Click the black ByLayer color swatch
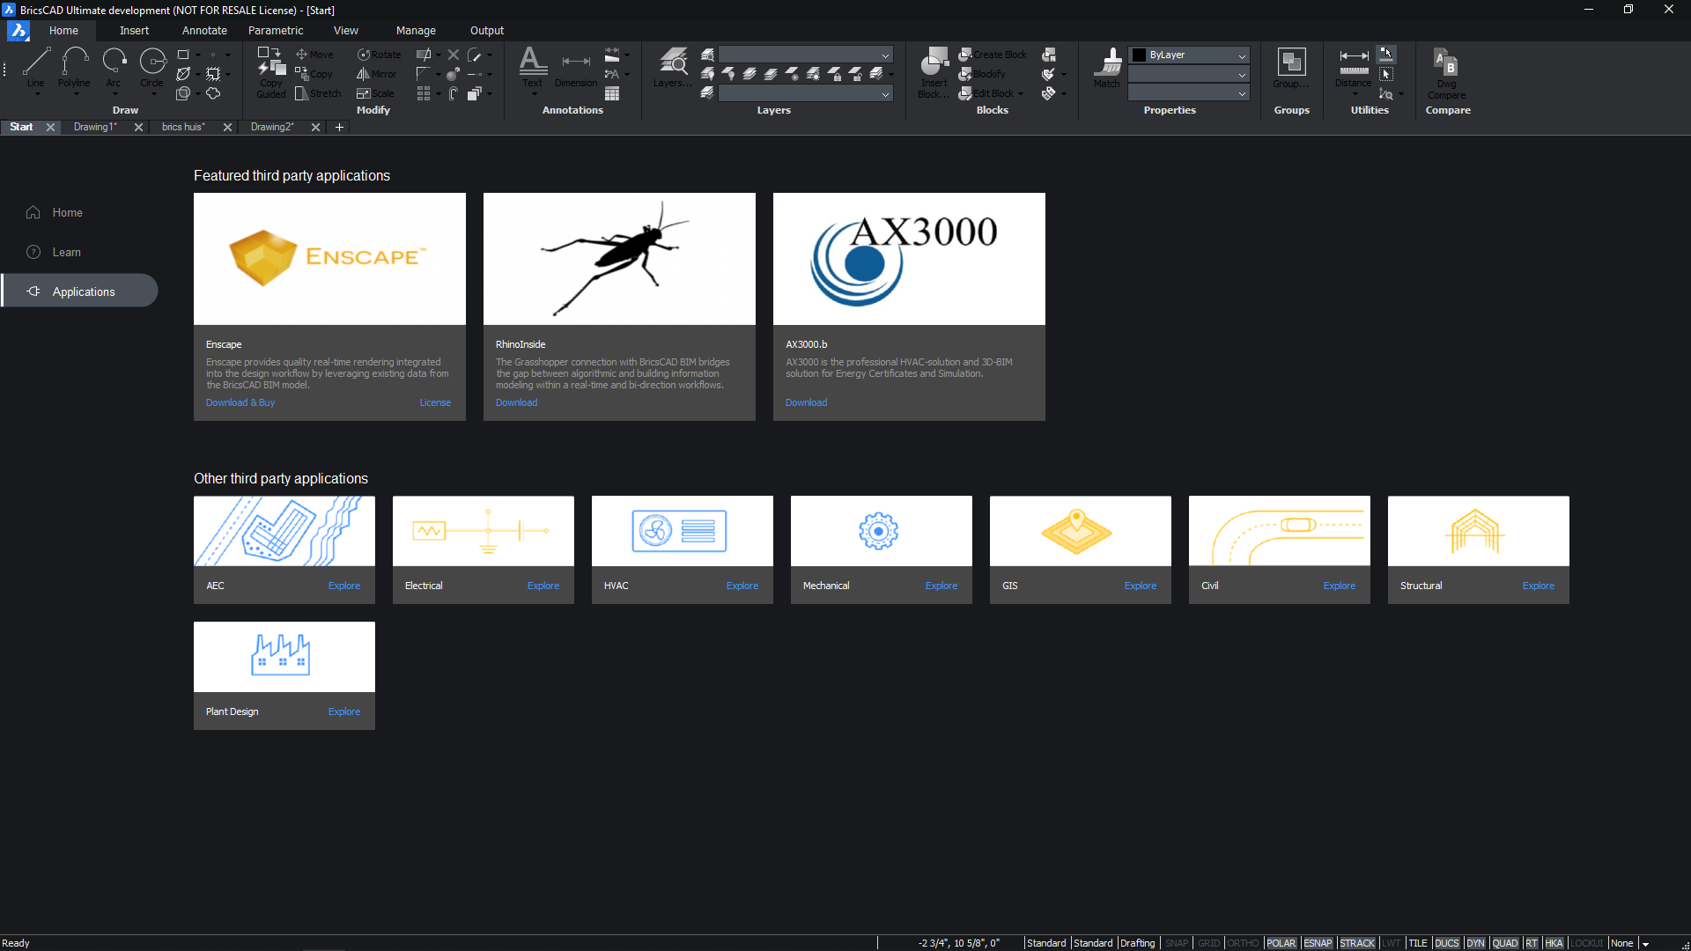The image size is (1691, 951). [x=1139, y=55]
